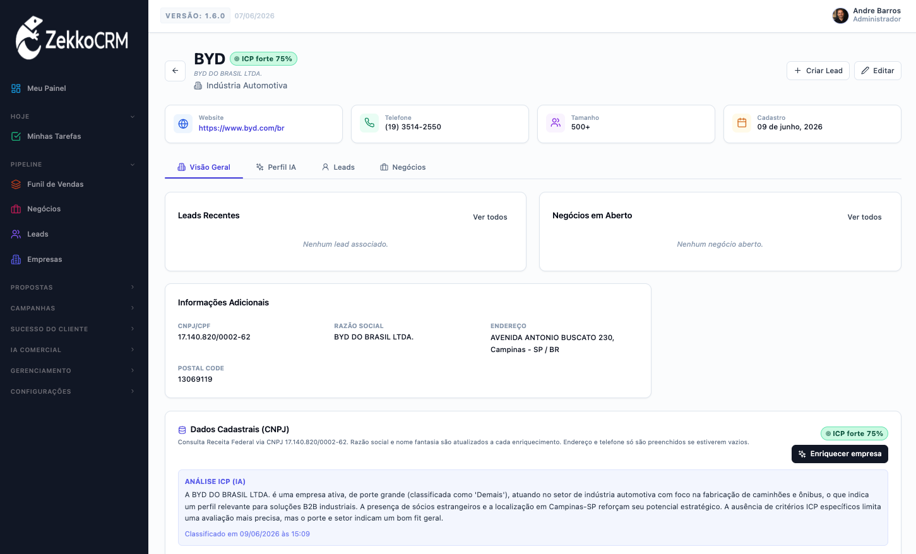Click the postal code 13069119
This screenshot has width=916, height=554.
point(195,379)
